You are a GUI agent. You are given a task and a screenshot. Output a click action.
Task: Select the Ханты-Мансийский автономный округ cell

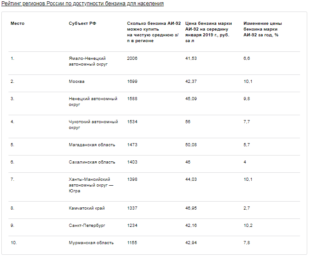[91, 185]
